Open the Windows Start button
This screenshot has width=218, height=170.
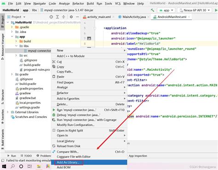4,166
